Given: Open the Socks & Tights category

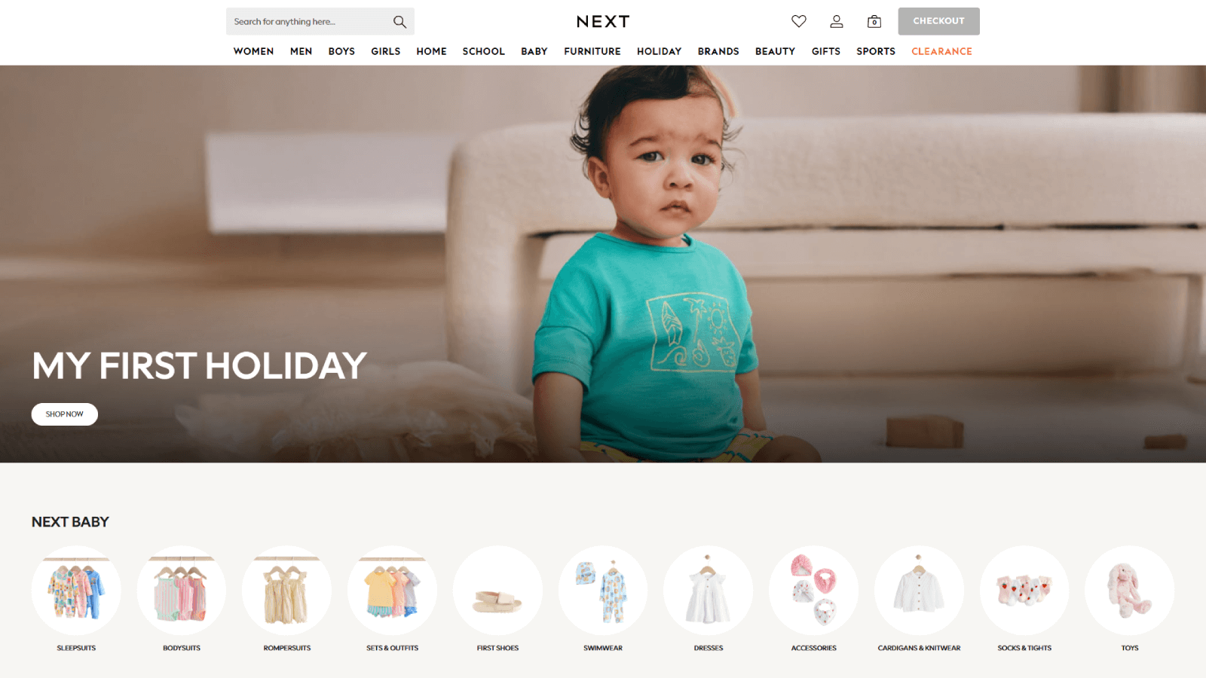Looking at the screenshot, I should (1024, 591).
